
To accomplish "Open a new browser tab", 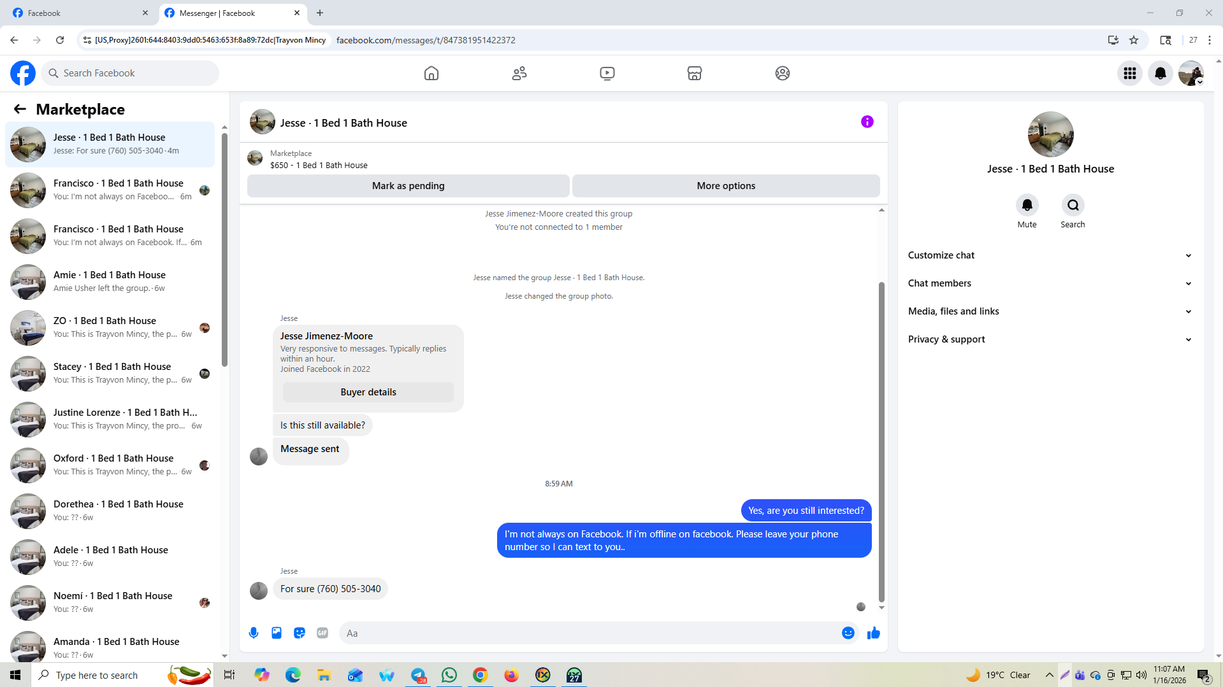I will [x=320, y=13].
